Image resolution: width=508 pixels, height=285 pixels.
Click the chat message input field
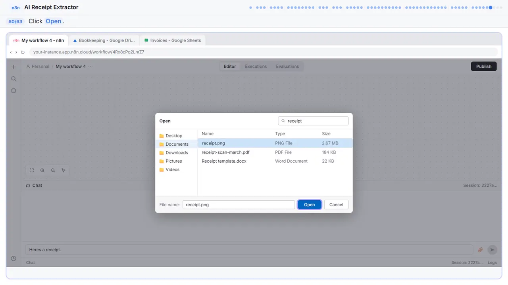coord(249,250)
